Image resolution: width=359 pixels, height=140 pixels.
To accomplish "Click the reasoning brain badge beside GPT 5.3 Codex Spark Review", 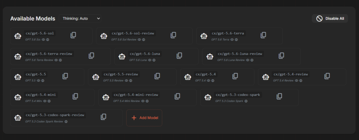I will pos(66,121).
